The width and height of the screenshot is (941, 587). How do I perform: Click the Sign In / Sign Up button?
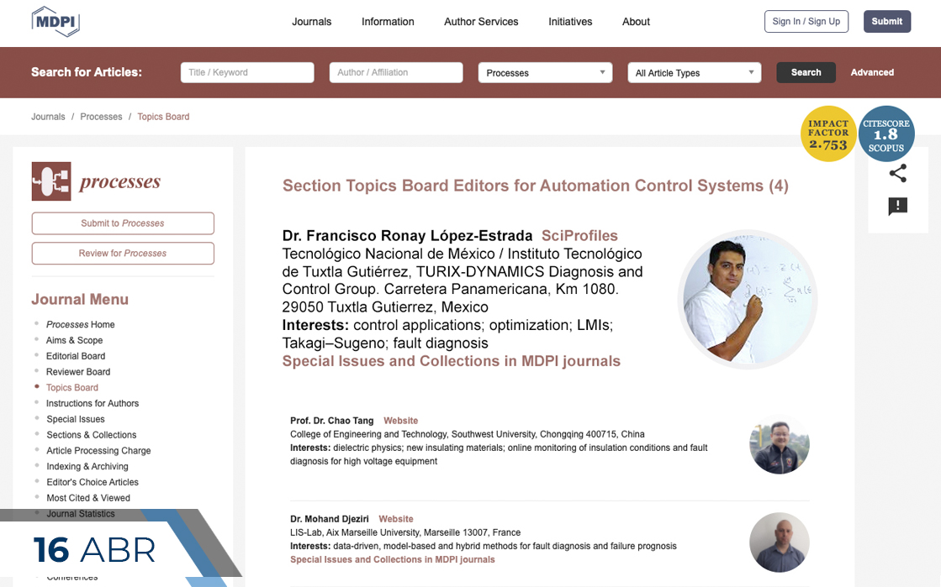click(806, 22)
